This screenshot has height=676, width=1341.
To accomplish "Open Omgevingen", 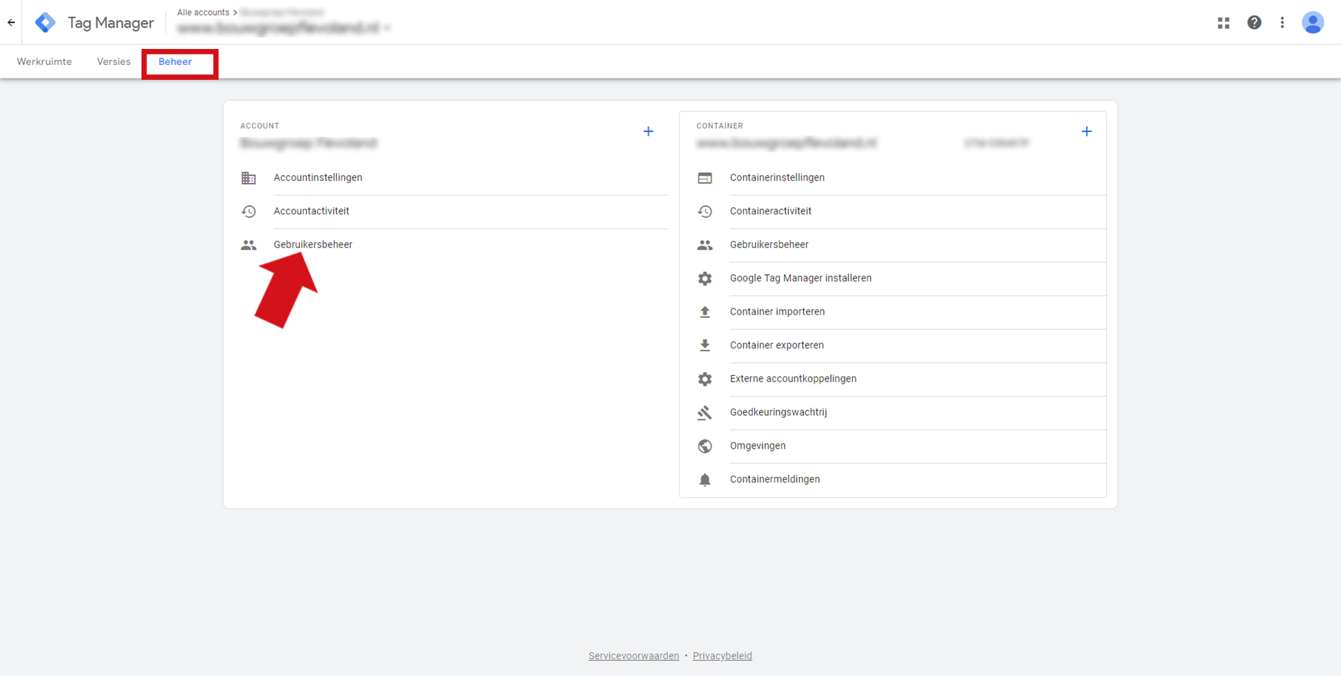I will point(758,446).
